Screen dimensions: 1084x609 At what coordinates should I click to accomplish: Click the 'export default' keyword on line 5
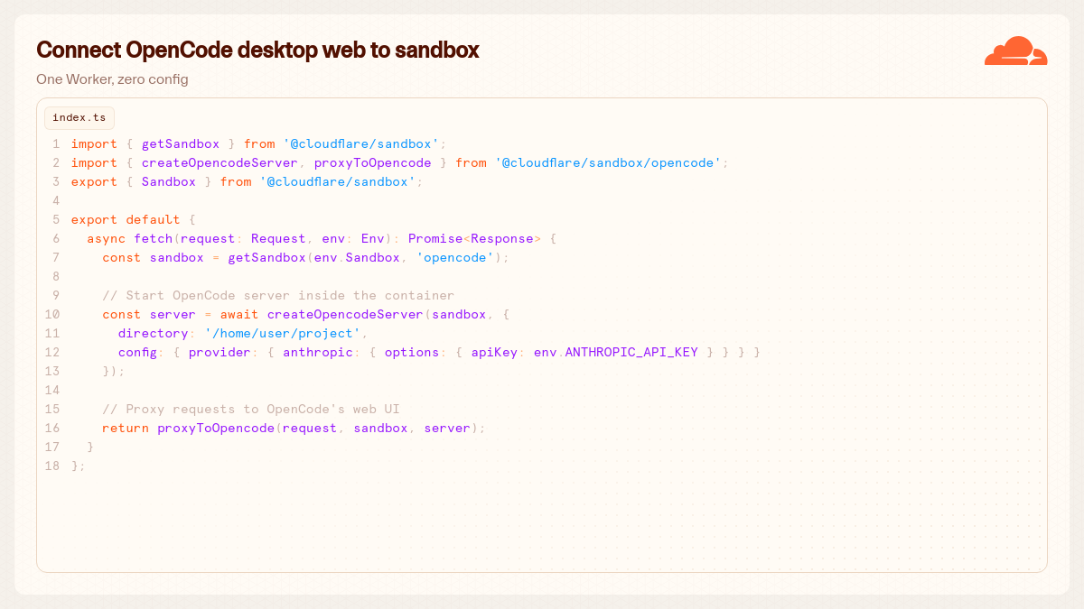tap(126, 219)
